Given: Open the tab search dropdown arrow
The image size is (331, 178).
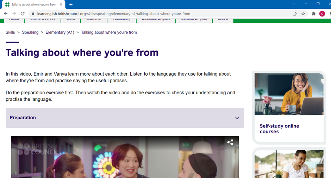Looking at the screenshot, I should coord(294,4).
